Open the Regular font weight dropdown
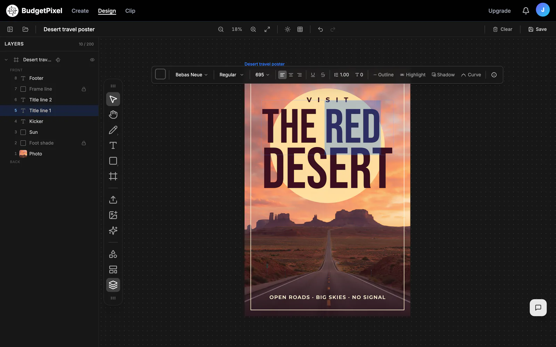Image resolution: width=556 pixels, height=347 pixels. coord(231,75)
